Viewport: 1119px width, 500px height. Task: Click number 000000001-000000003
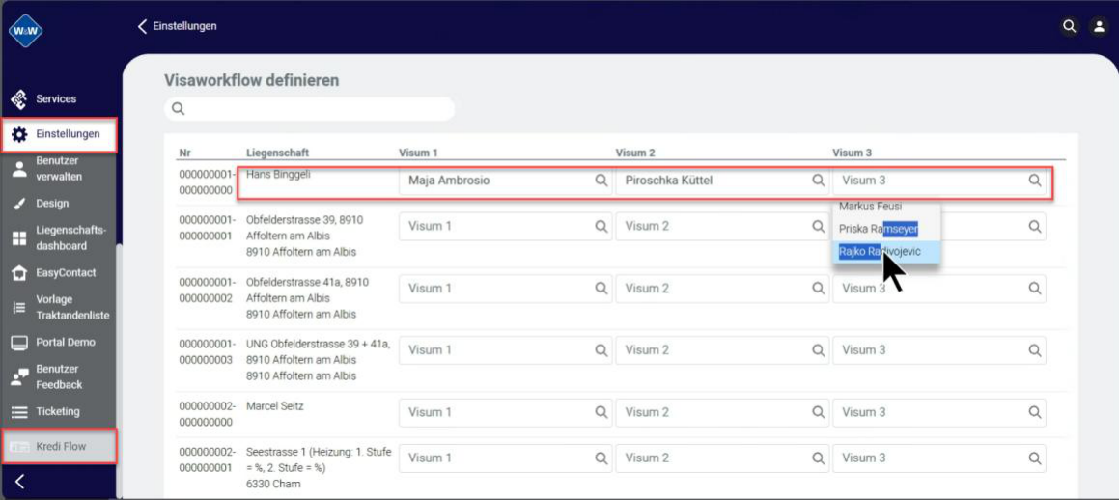tap(207, 352)
